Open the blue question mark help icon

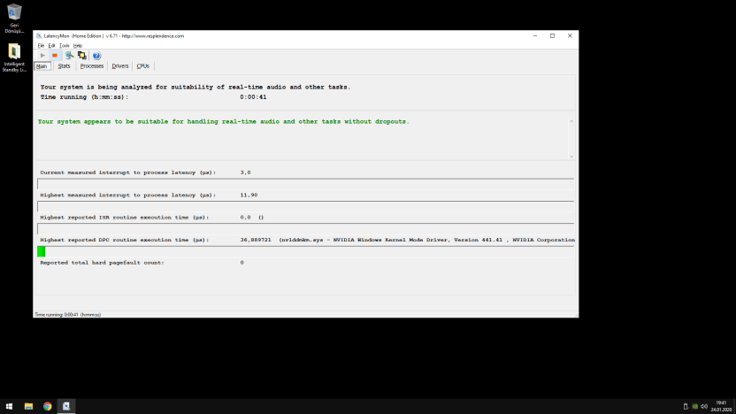[96, 56]
